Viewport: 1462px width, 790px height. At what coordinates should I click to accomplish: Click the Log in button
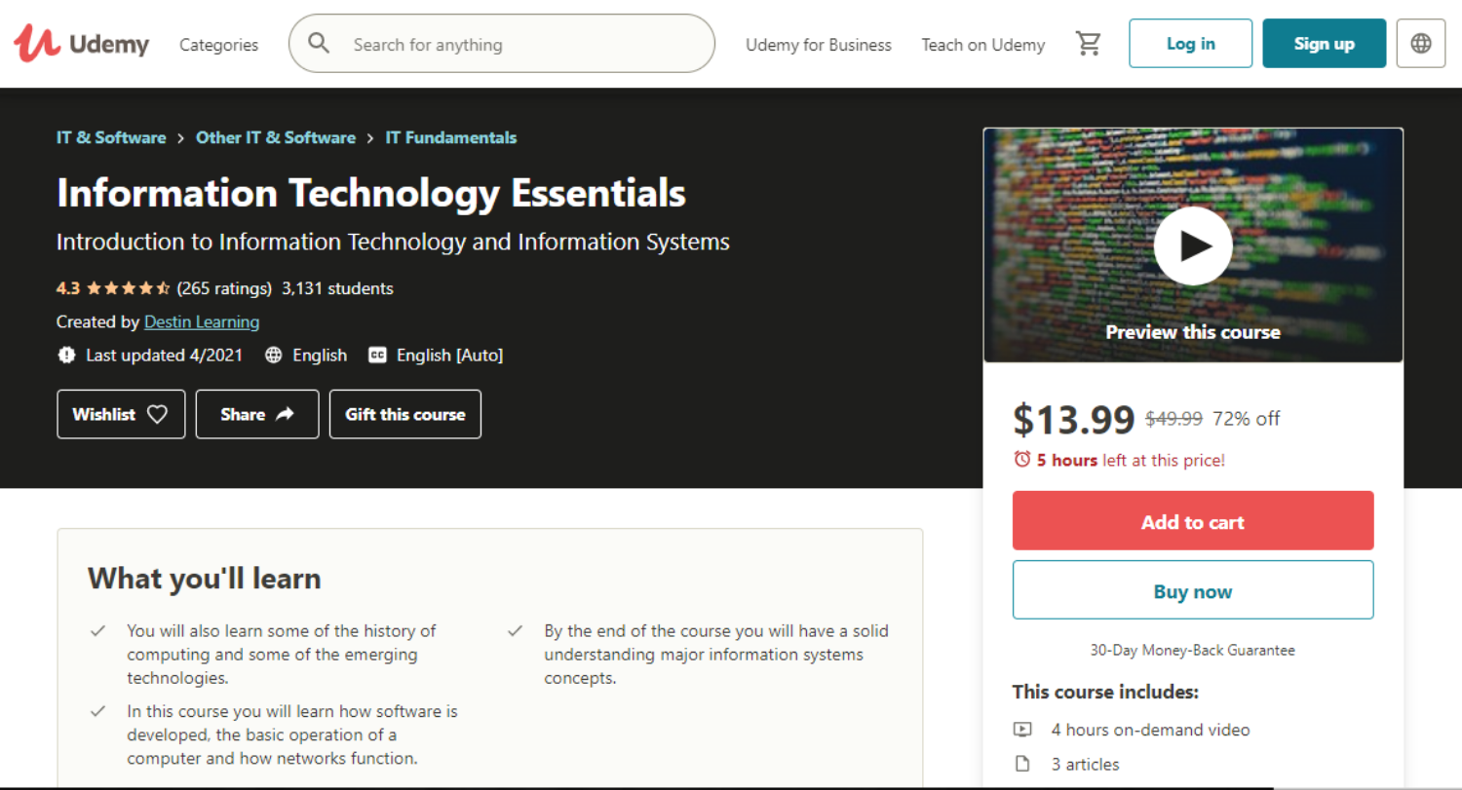pyautogui.click(x=1190, y=44)
